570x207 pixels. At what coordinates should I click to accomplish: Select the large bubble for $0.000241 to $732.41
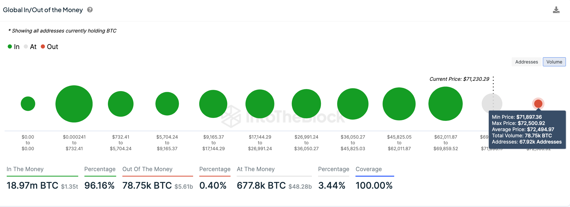click(x=74, y=104)
